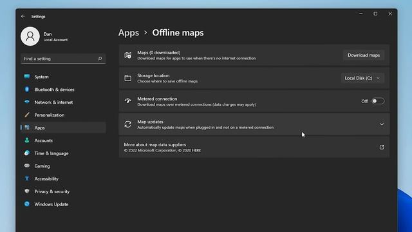This screenshot has width=412, height=232.
Task: Click the Windows Update icon
Action: (27, 204)
